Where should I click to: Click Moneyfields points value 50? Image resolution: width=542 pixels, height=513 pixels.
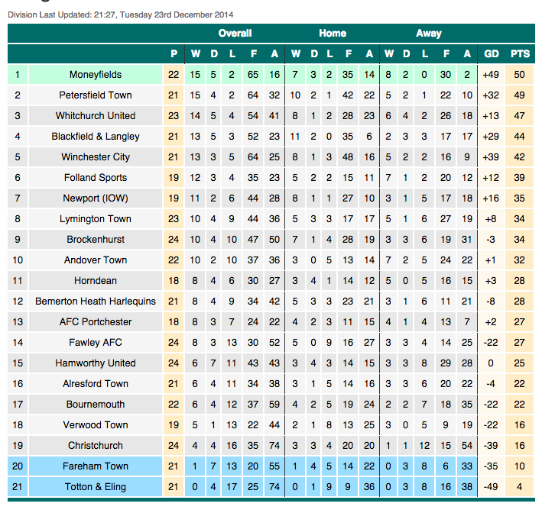[x=519, y=75]
